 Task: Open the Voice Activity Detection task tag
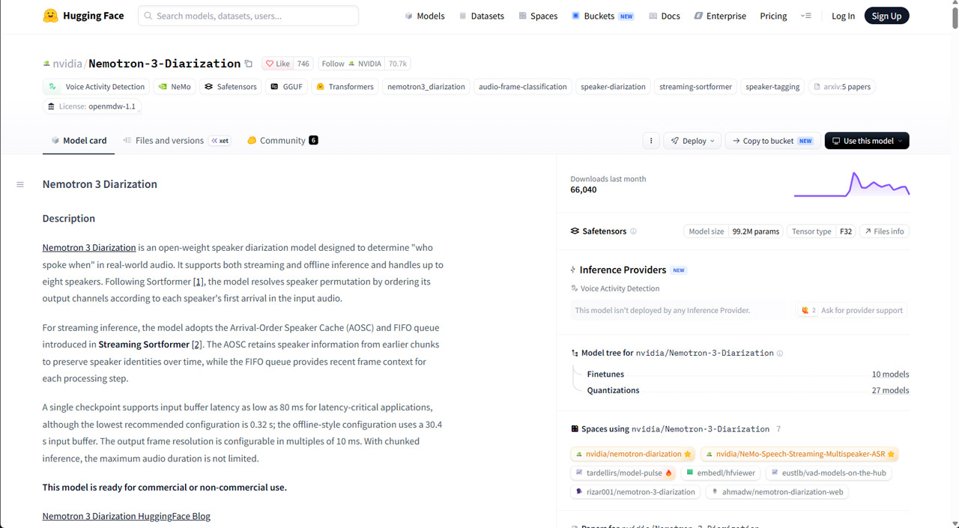pyautogui.click(x=97, y=87)
